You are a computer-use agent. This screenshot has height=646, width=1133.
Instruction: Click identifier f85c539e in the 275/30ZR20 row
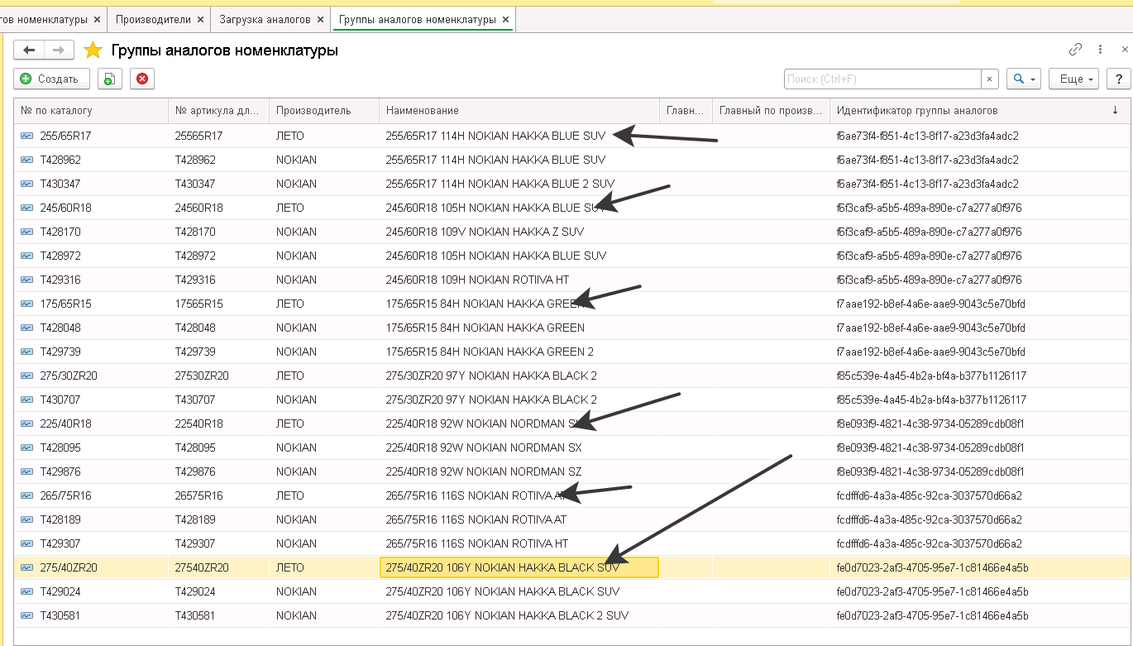click(x=931, y=376)
